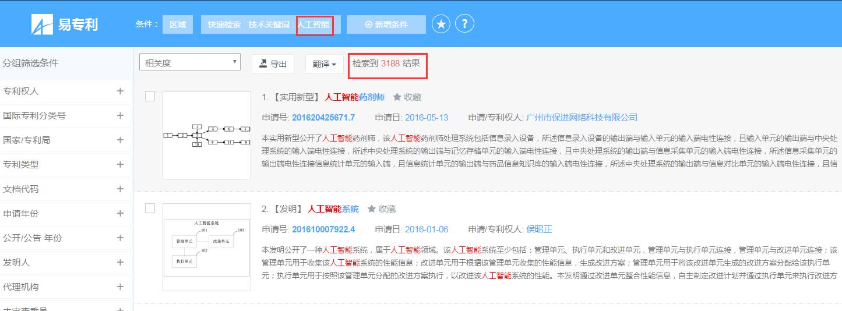Click the 易专利 logo icon
Image resolution: width=842 pixels, height=311 pixels.
tap(43, 24)
